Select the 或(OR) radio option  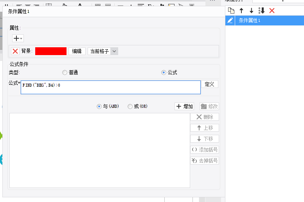(130, 106)
